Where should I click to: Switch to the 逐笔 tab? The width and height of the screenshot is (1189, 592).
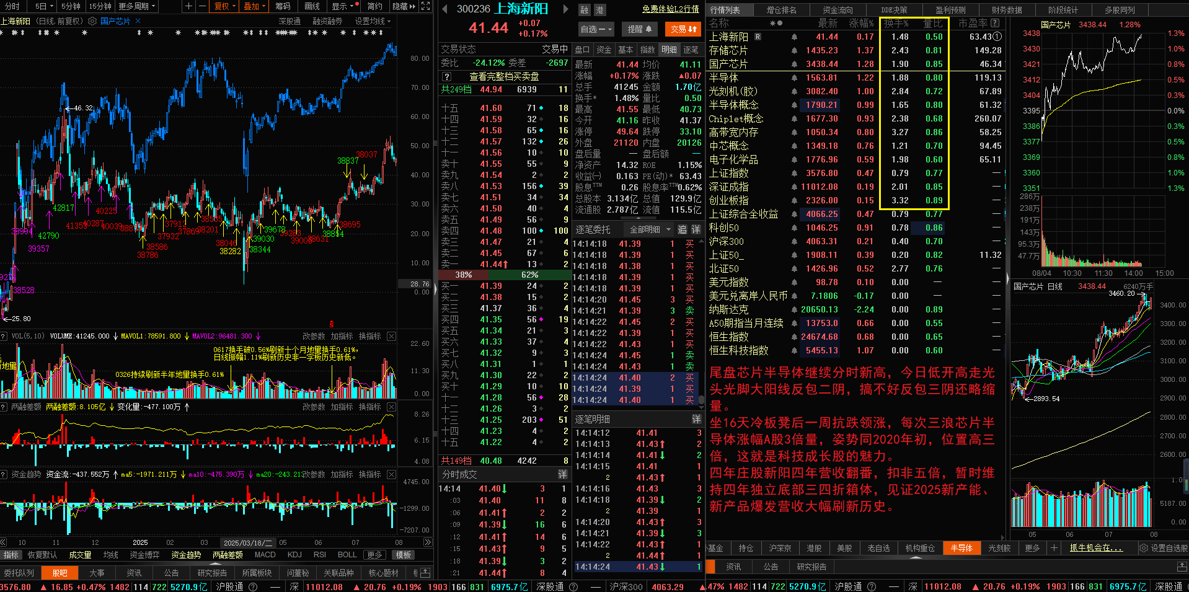tap(691, 50)
